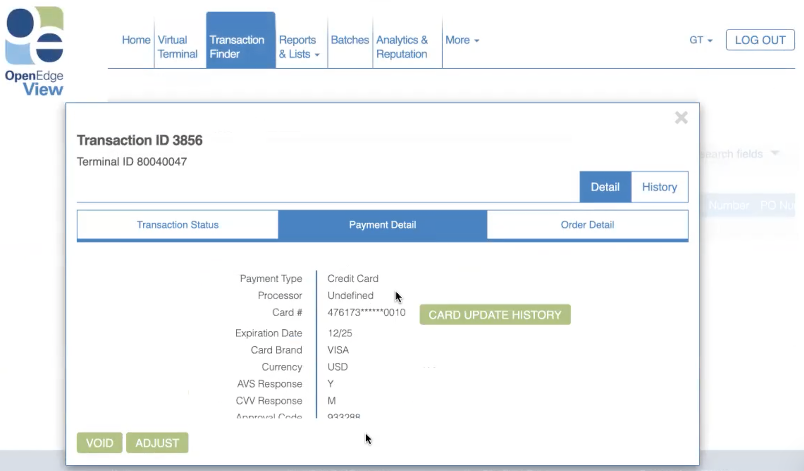Click the ADJUST button
This screenshot has height=471, width=804.
click(x=157, y=443)
